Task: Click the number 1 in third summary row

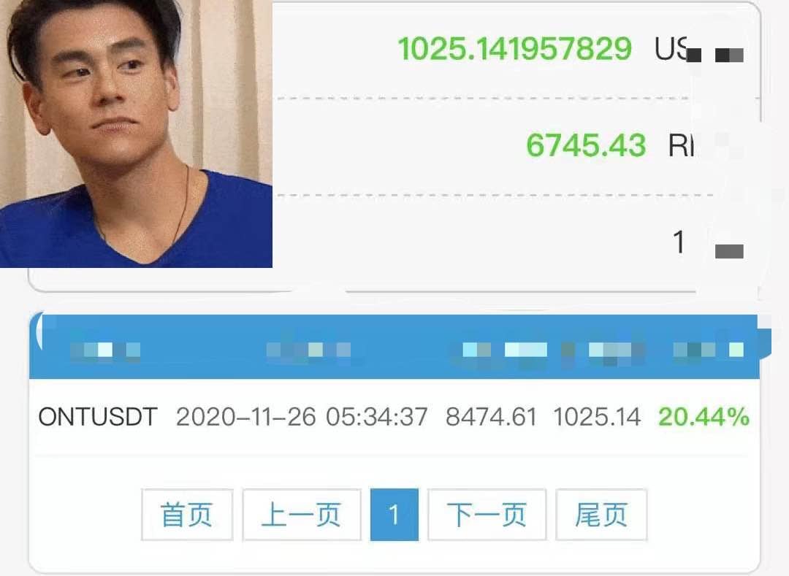Action: pyautogui.click(x=679, y=242)
